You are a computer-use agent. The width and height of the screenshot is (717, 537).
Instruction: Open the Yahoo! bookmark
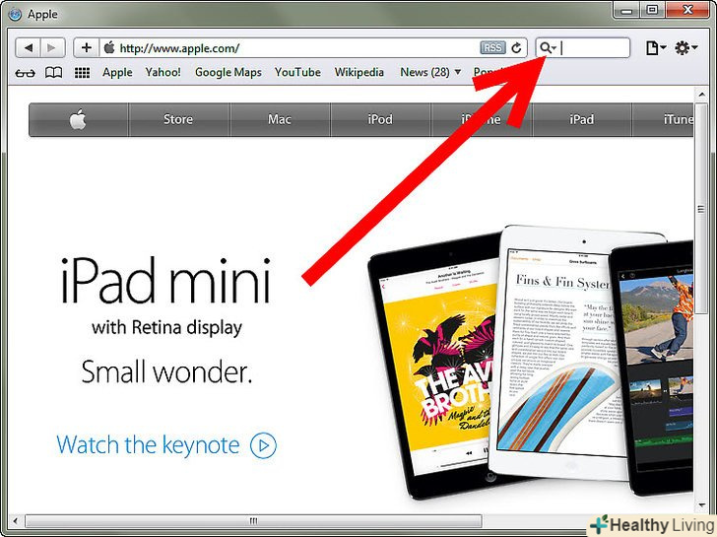[x=163, y=72]
